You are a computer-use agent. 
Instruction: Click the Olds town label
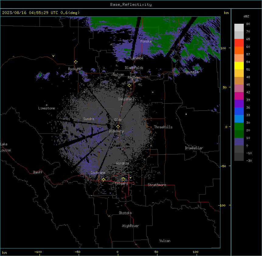pos(118,120)
